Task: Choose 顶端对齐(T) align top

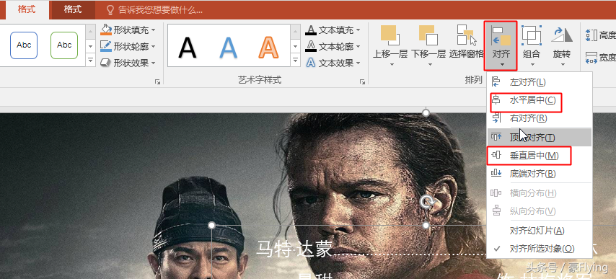Action: 539,138
